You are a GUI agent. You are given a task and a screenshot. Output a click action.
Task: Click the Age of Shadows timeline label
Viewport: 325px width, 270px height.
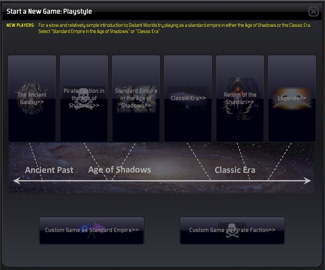119,170
